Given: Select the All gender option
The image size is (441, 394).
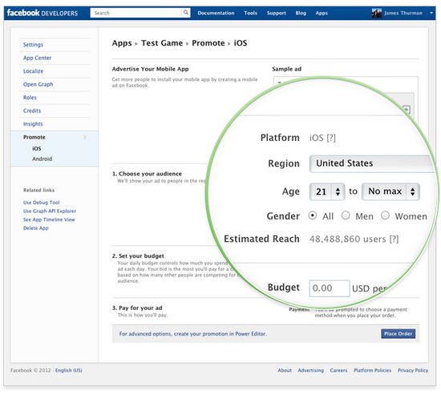Looking at the screenshot, I should pyautogui.click(x=312, y=215).
